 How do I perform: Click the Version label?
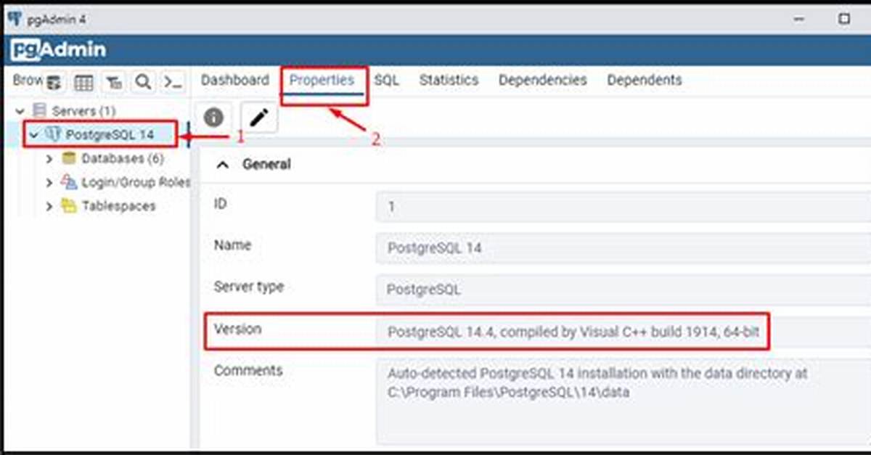(x=237, y=329)
